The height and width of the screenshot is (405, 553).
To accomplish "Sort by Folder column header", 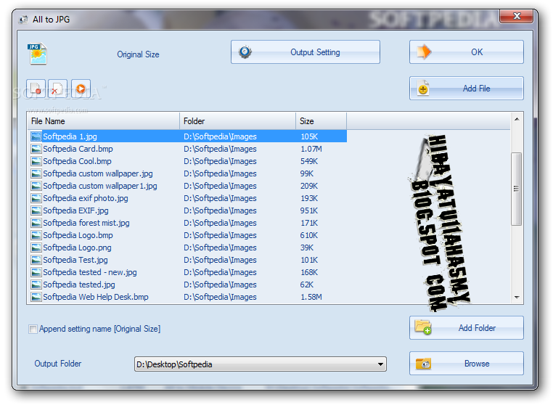I will click(x=238, y=121).
